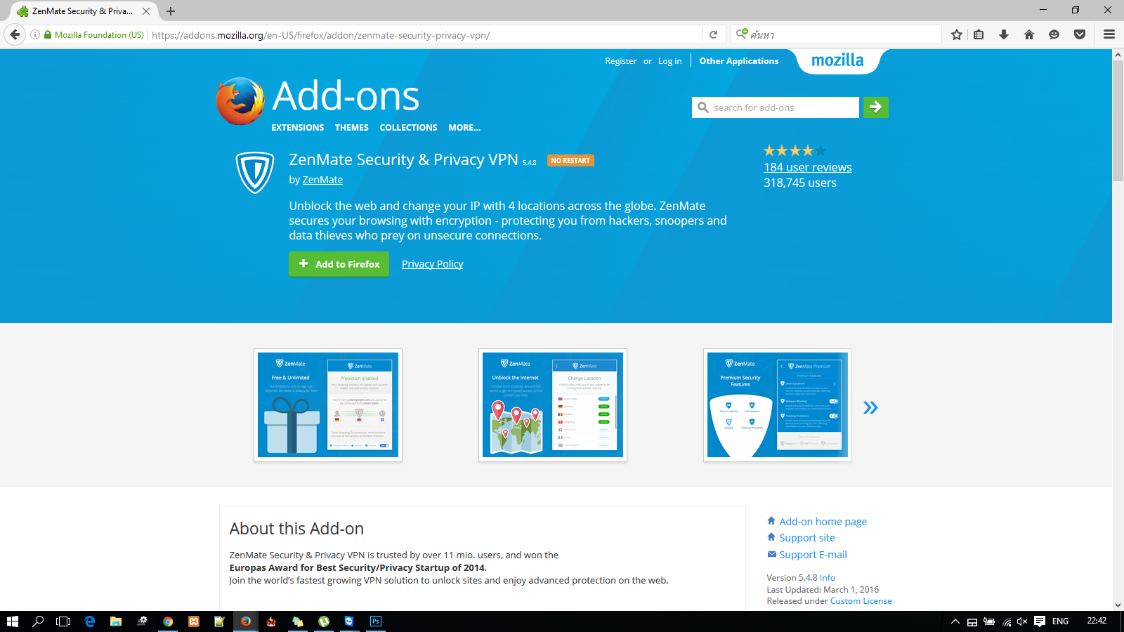The image size is (1124, 632).
Task: Open 184 user reviews link
Action: 808,167
